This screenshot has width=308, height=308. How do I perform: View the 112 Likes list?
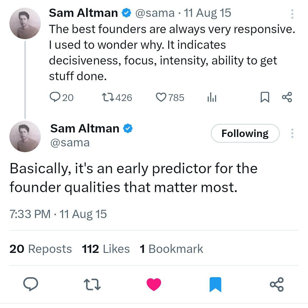coord(106,249)
